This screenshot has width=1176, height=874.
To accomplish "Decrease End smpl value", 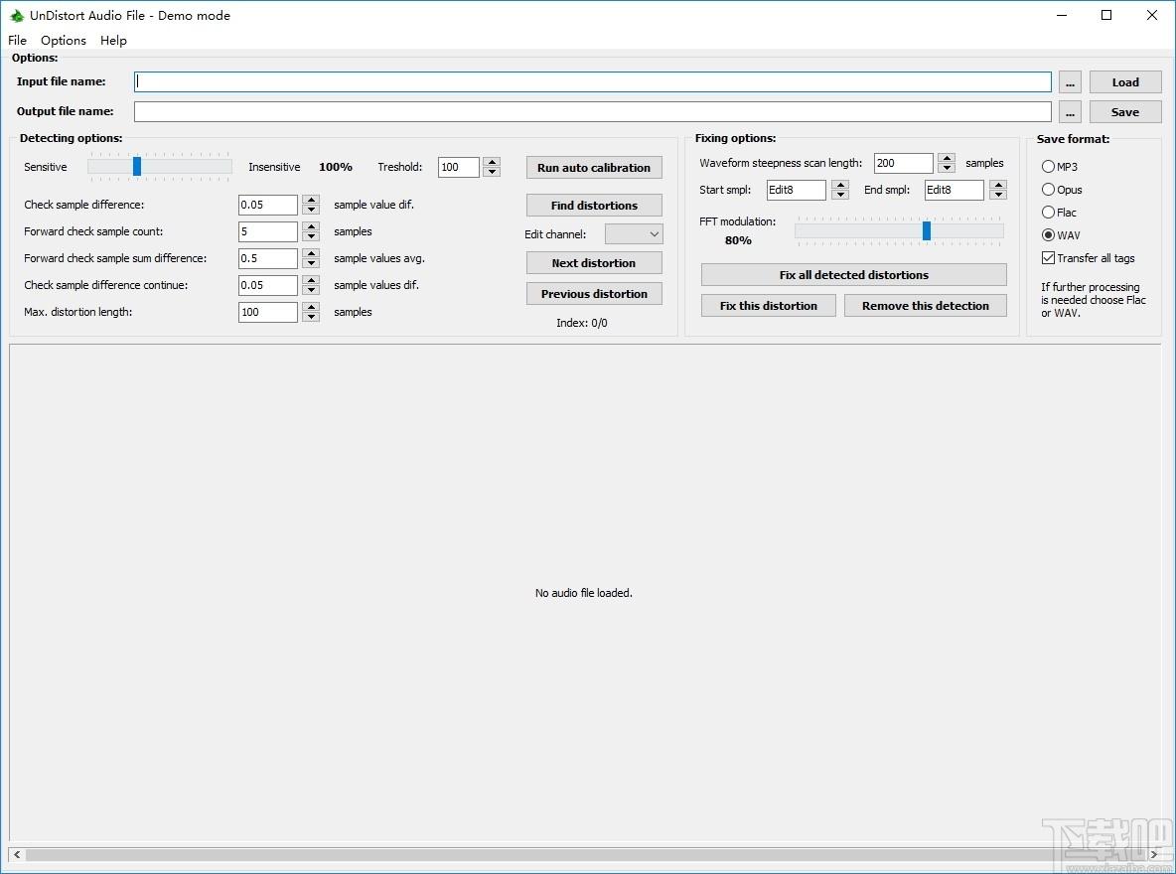I will (x=998, y=195).
